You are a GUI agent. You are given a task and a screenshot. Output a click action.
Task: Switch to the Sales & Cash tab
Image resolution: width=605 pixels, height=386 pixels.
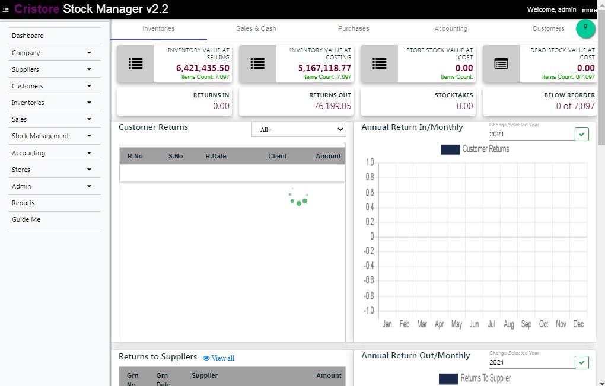point(256,28)
